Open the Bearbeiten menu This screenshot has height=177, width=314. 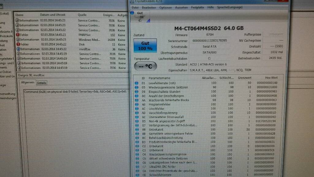click(149, 7)
